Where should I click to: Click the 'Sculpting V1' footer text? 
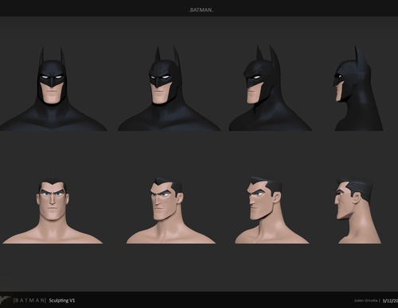coord(62,300)
